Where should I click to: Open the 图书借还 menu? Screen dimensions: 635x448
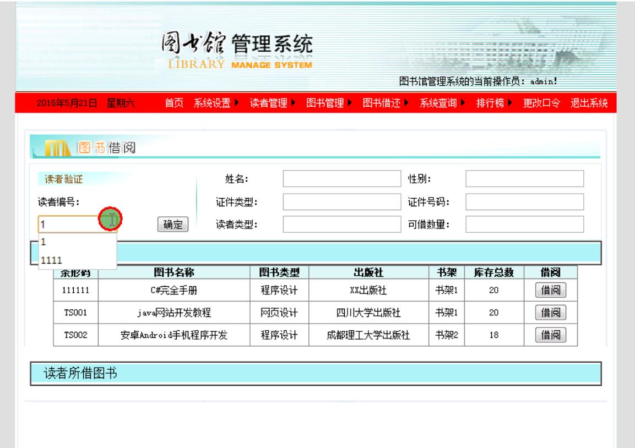(386, 103)
